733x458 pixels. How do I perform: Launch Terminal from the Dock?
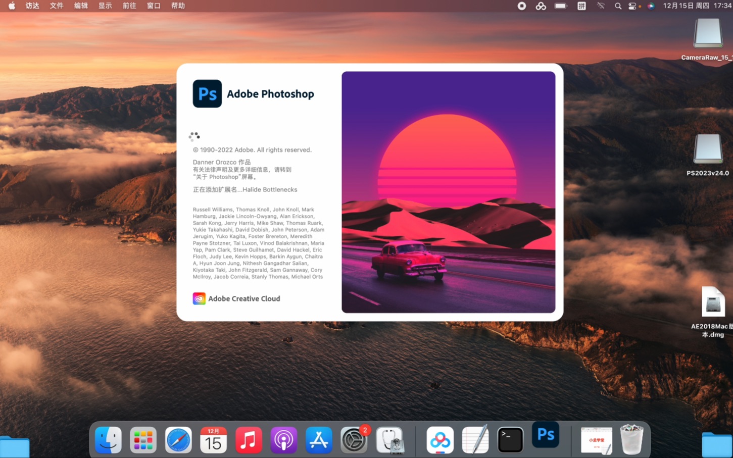[510, 440]
